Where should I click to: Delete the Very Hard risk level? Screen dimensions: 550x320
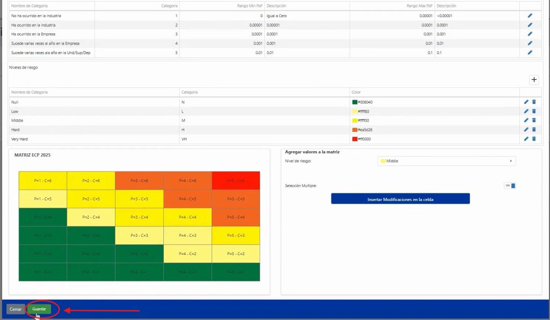tap(534, 139)
